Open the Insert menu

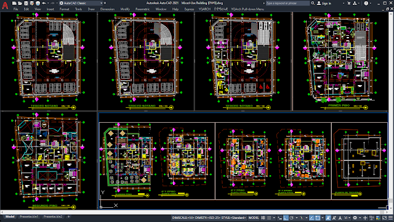50,9
